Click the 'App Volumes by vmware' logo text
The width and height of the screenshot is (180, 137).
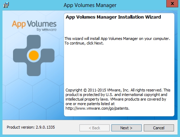(x=34, y=26)
